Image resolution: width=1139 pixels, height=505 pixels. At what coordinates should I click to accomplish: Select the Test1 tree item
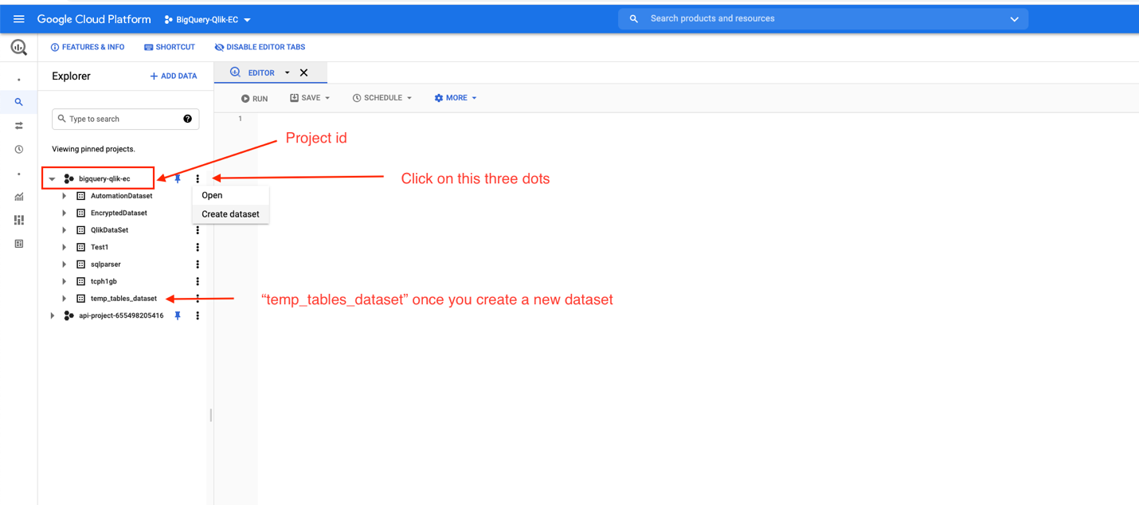(x=100, y=247)
